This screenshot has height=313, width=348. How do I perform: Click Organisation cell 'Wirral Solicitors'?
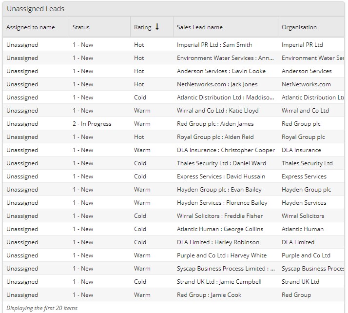[x=303, y=216]
